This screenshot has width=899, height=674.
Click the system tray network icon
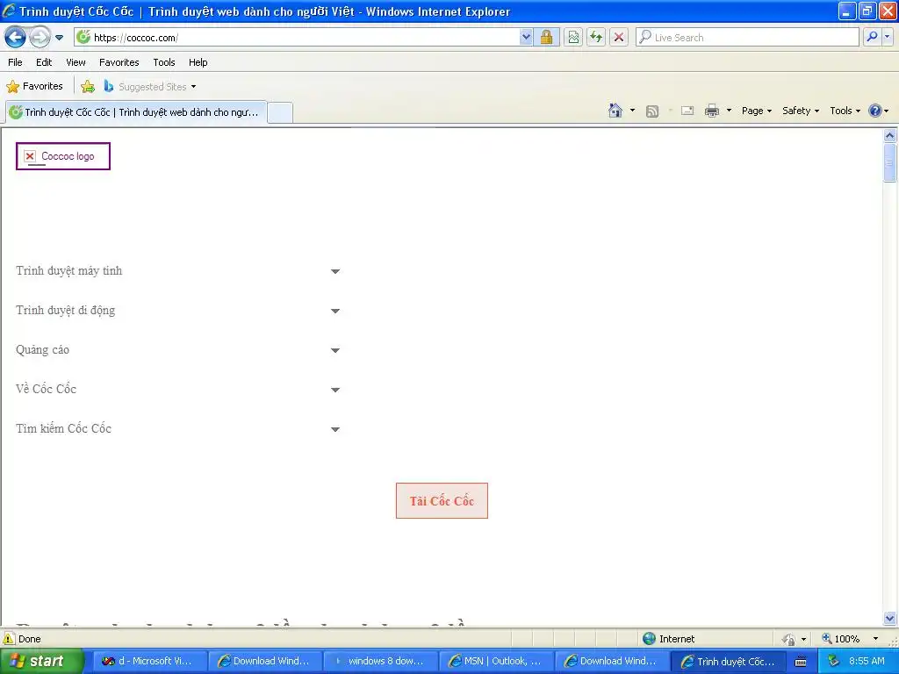pos(833,661)
